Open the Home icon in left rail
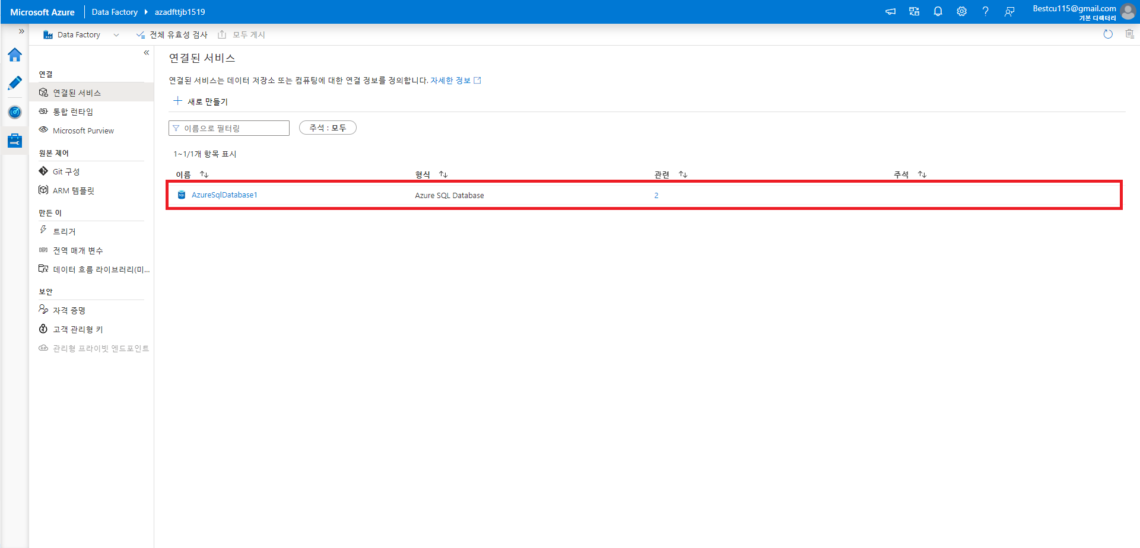Image resolution: width=1140 pixels, height=548 pixels. click(15, 55)
